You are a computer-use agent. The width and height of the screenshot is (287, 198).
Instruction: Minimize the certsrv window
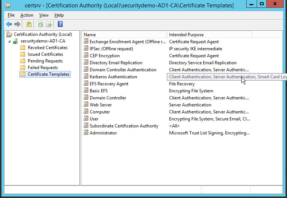click(251, 4)
